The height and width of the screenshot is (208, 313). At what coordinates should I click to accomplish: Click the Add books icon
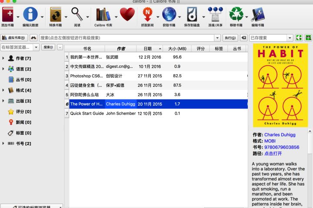click(7, 14)
